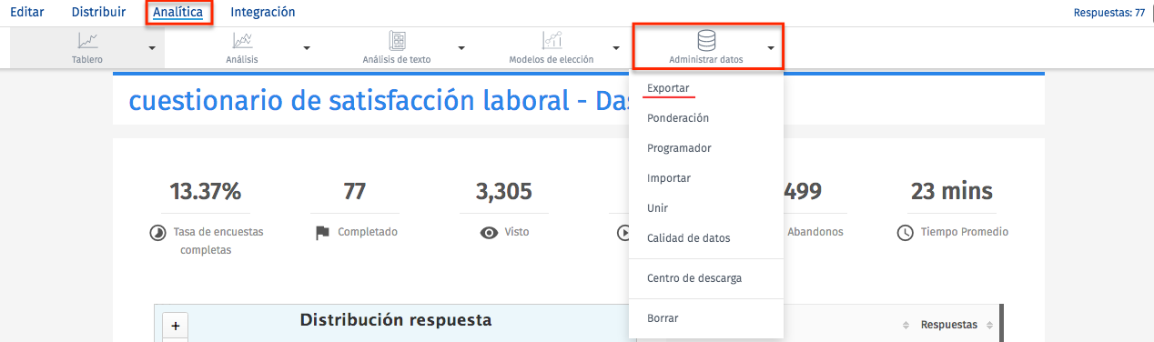Select the 13.37% completion rate value
Image resolution: width=1154 pixels, height=342 pixels.
[206, 191]
